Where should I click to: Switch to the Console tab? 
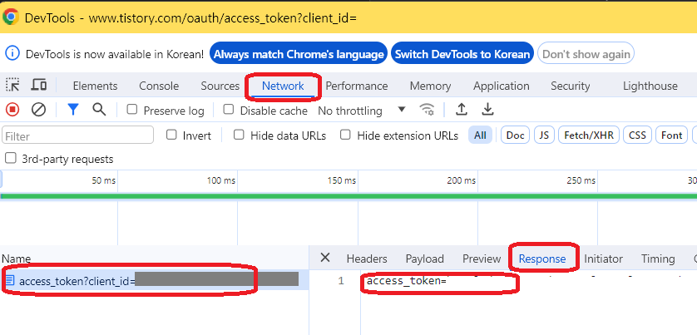click(159, 86)
